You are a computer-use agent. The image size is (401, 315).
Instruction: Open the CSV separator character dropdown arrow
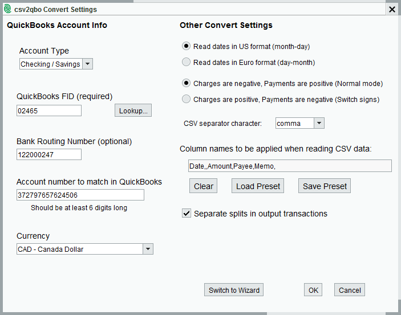(319, 123)
